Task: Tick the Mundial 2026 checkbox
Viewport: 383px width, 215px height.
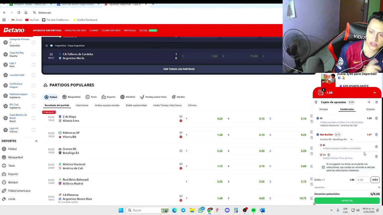Action: [x=34, y=75]
